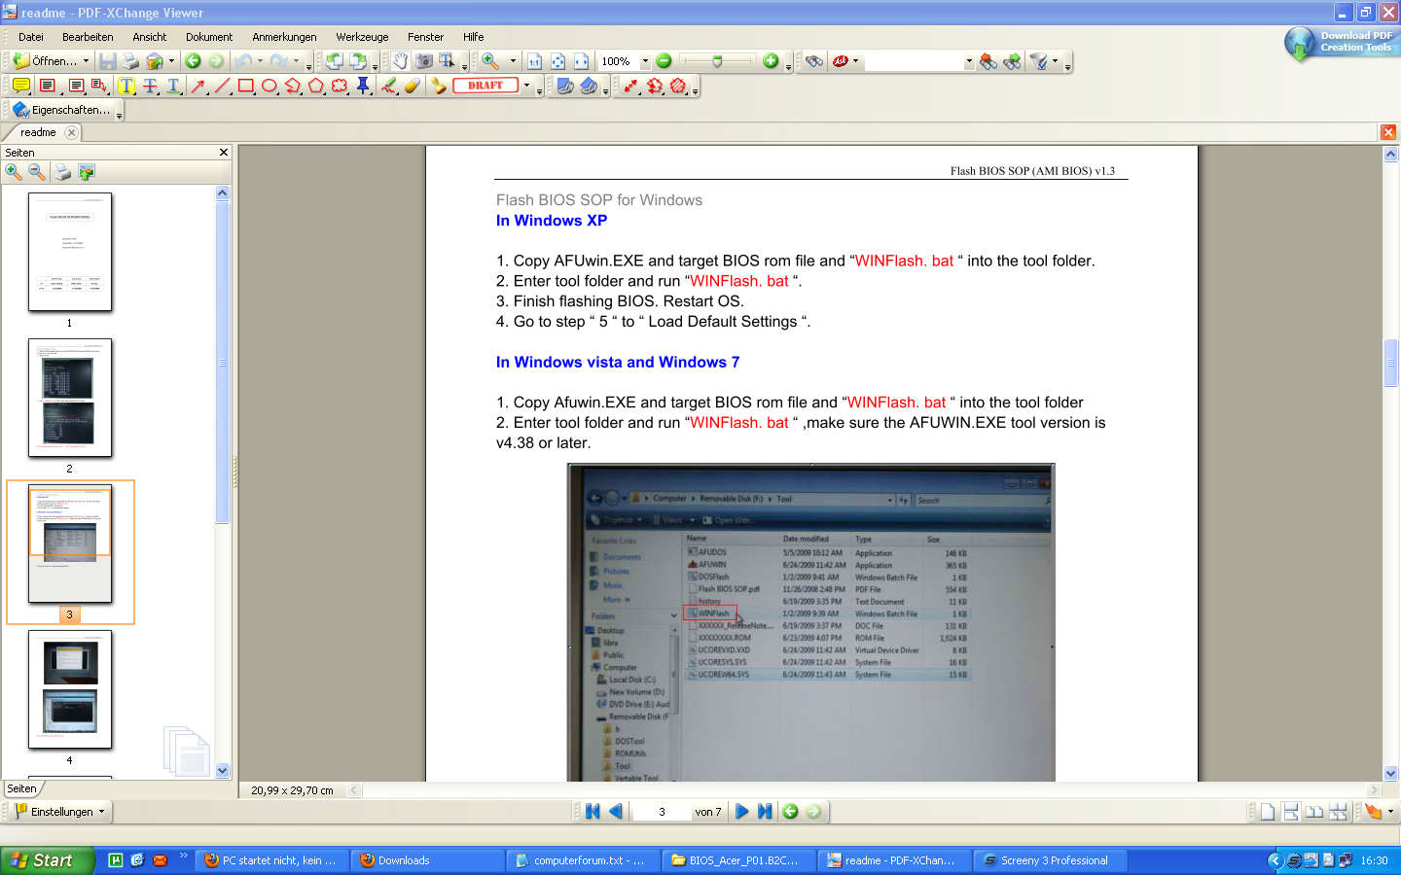Open the Bearbeiten menu

pos(88,37)
